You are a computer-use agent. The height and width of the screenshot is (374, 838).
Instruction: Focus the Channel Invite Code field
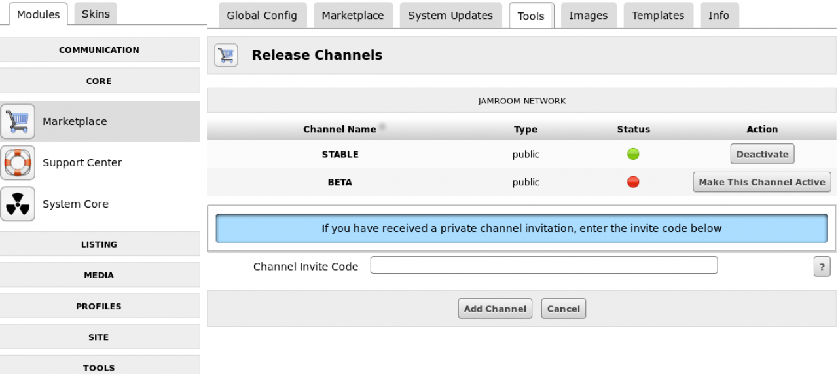tap(543, 265)
